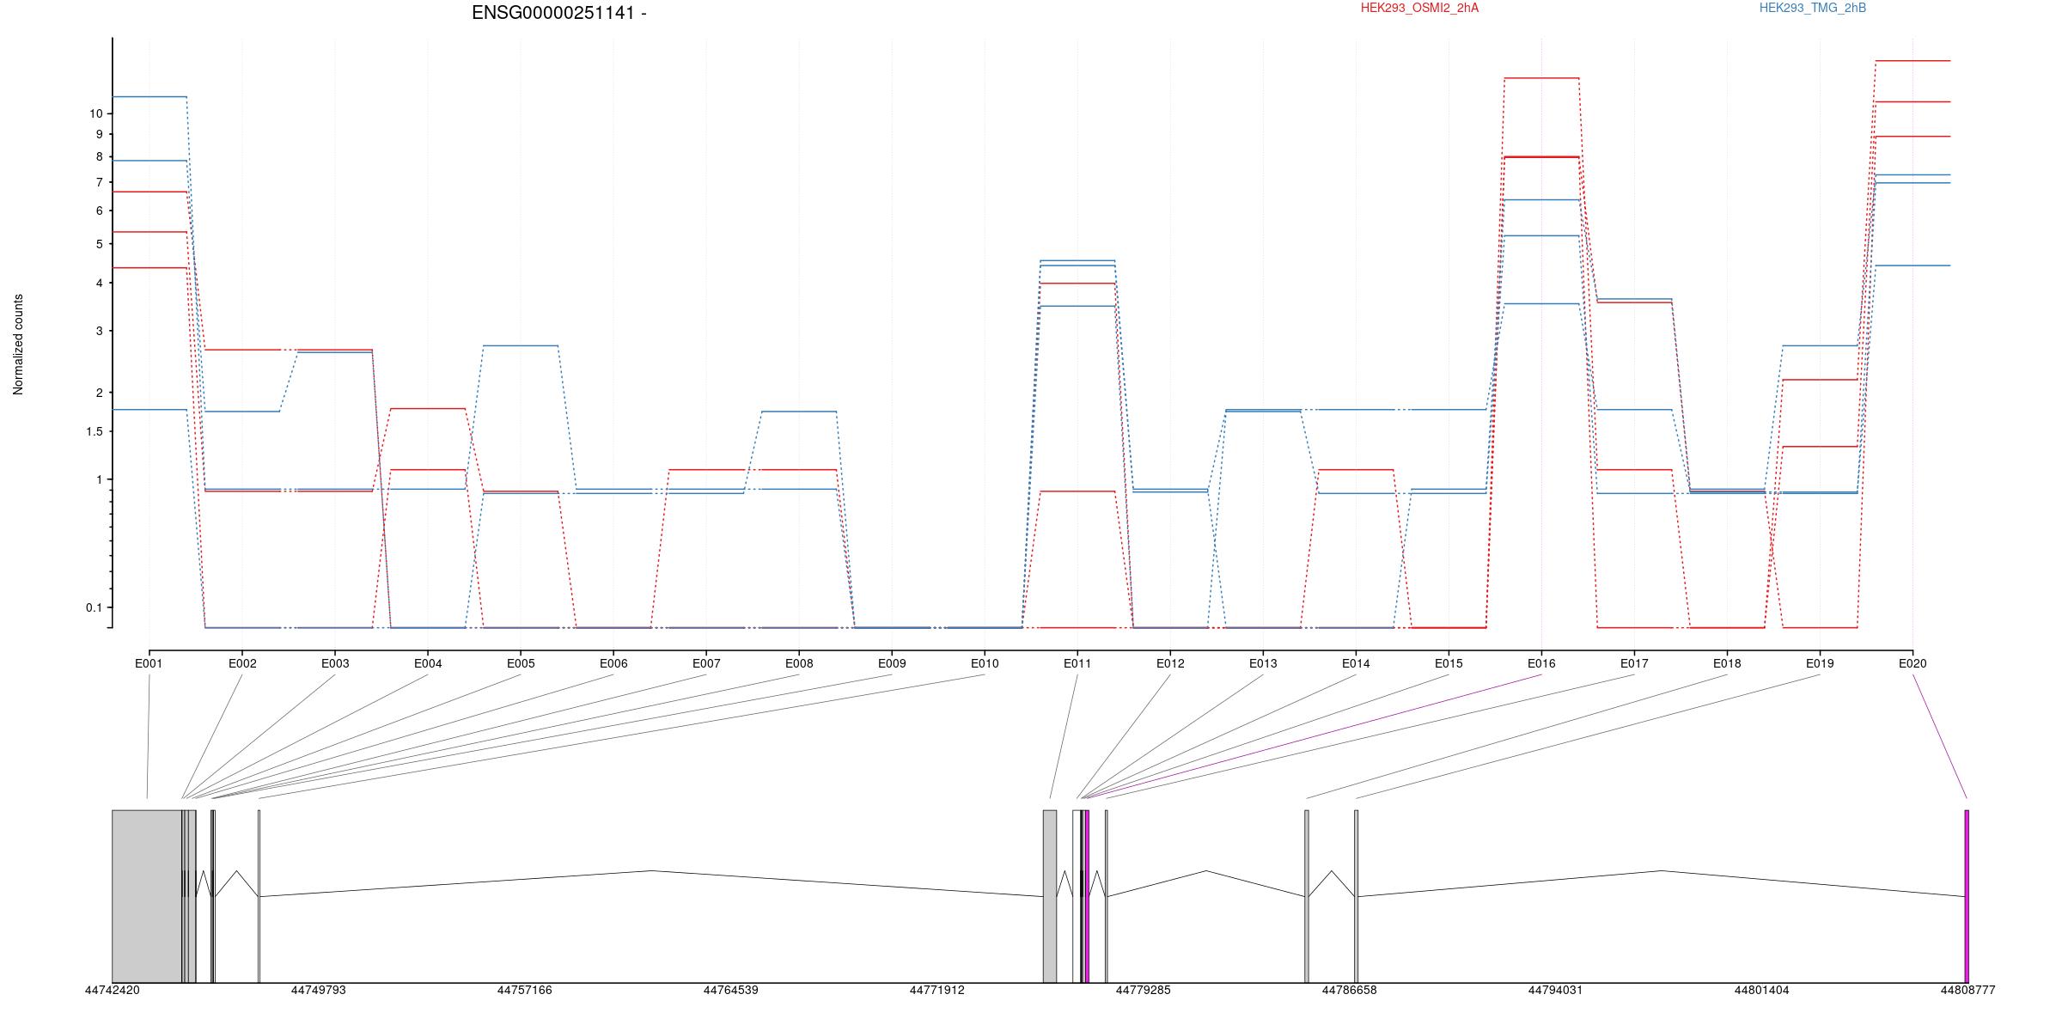
Task: Click exon label E018
Action: (1727, 663)
